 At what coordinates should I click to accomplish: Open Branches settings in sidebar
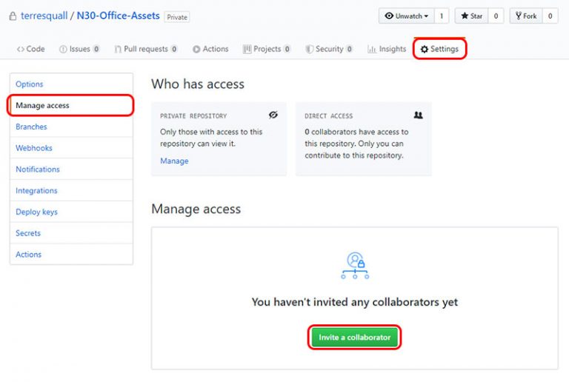pyautogui.click(x=31, y=127)
